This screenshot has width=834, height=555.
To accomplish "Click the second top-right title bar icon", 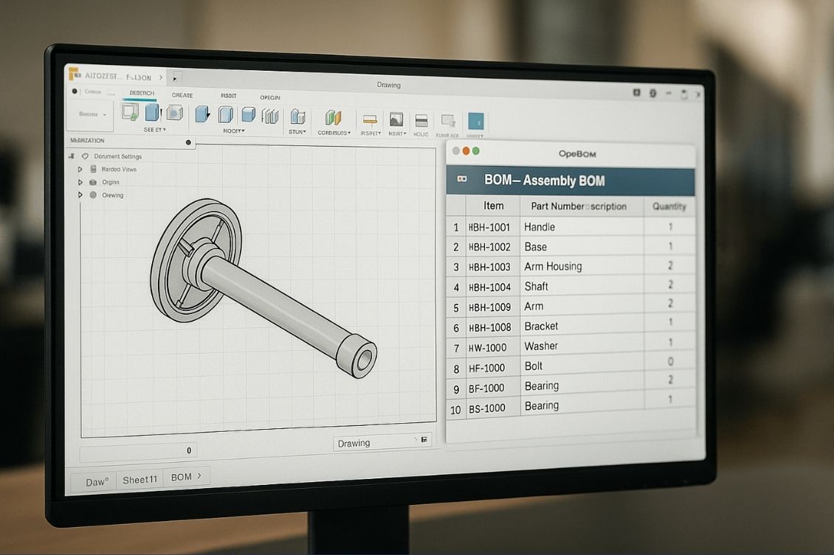I will 652,93.
